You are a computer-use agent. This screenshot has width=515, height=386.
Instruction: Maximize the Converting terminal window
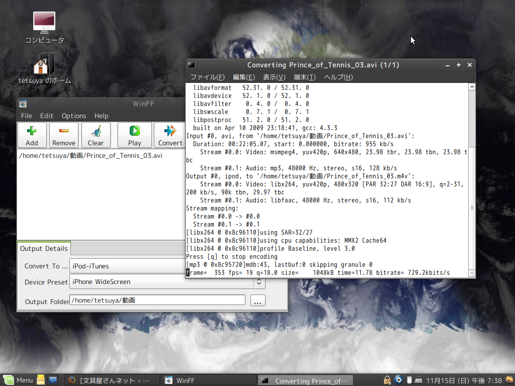tap(459, 65)
